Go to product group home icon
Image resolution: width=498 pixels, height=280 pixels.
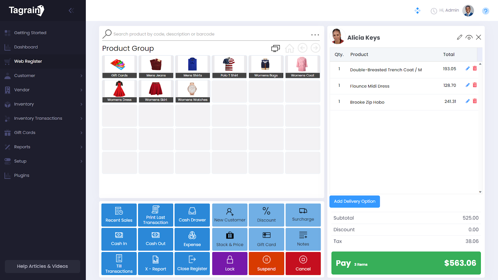tap(289, 48)
